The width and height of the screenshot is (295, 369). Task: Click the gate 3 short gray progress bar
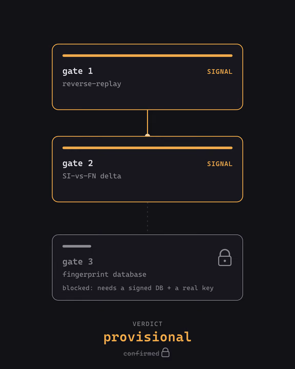[x=77, y=246]
